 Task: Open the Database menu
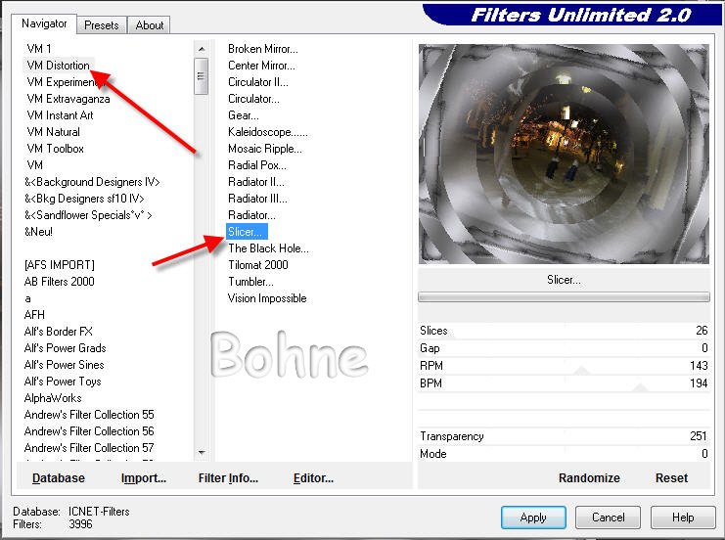tap(59, 478)
